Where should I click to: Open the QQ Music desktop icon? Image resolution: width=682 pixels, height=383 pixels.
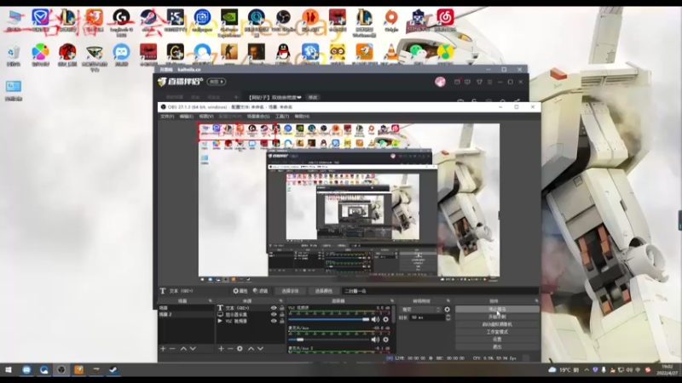(x=445, y=53)
